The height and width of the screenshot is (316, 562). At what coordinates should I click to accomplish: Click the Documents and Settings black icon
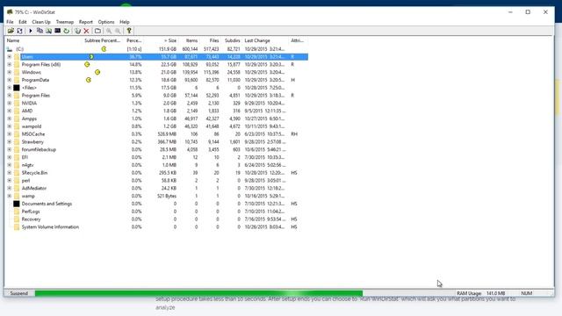(x=17, y=204)
